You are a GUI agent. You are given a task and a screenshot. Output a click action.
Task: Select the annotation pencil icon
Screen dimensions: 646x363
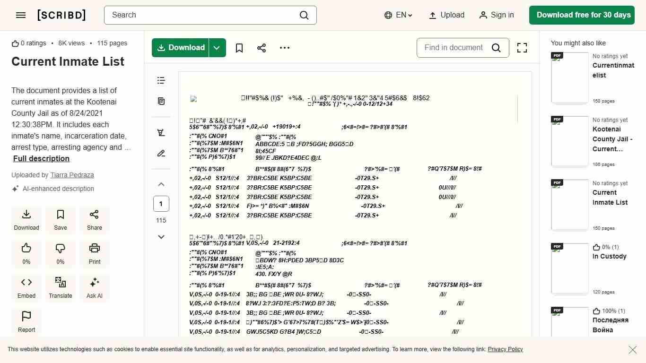click(x=161, y=153)
